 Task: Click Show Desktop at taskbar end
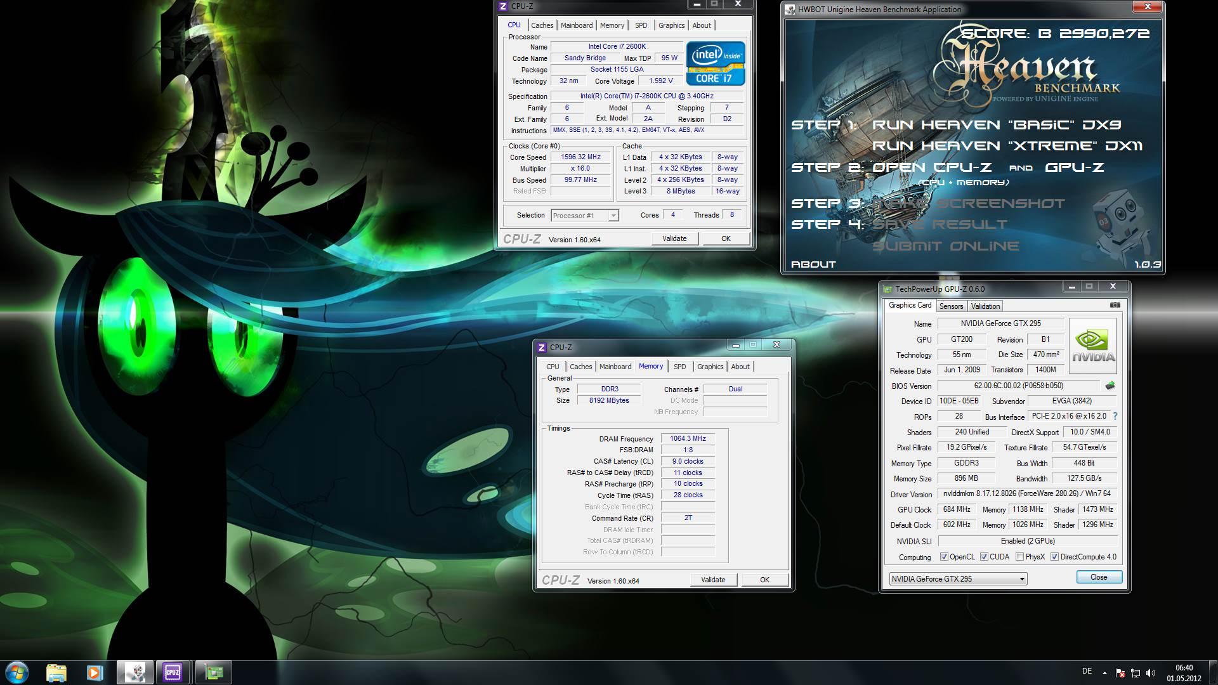1213,672
